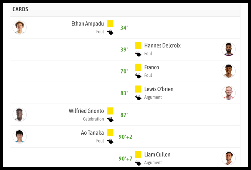Click the whistle icon beside Franco's foul
The image size is (251, 170).
click(x=138, y=76)
